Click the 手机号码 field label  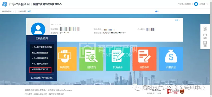98,29
